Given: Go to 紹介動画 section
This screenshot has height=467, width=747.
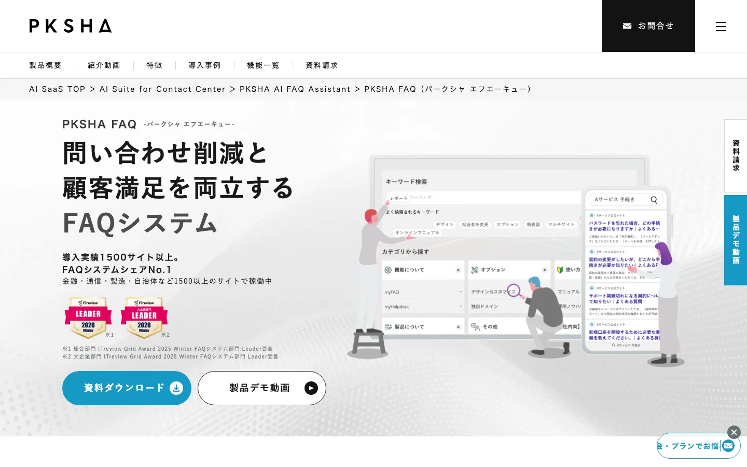Looking at the screenshot, I should click(104, 65).
